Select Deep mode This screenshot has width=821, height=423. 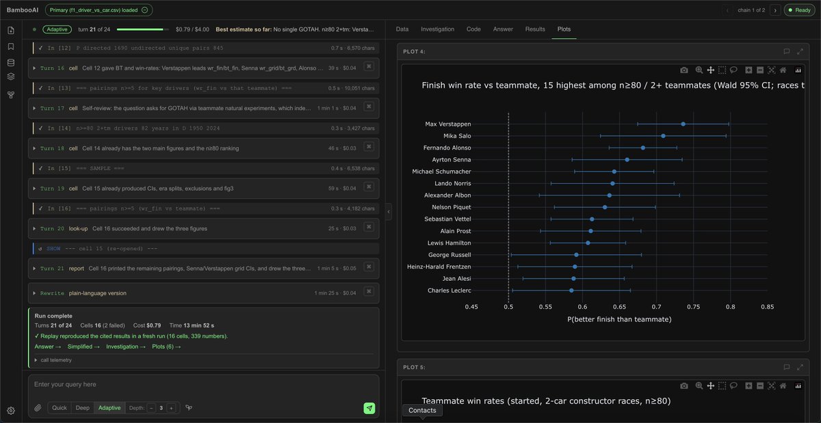tap(83, 408)
